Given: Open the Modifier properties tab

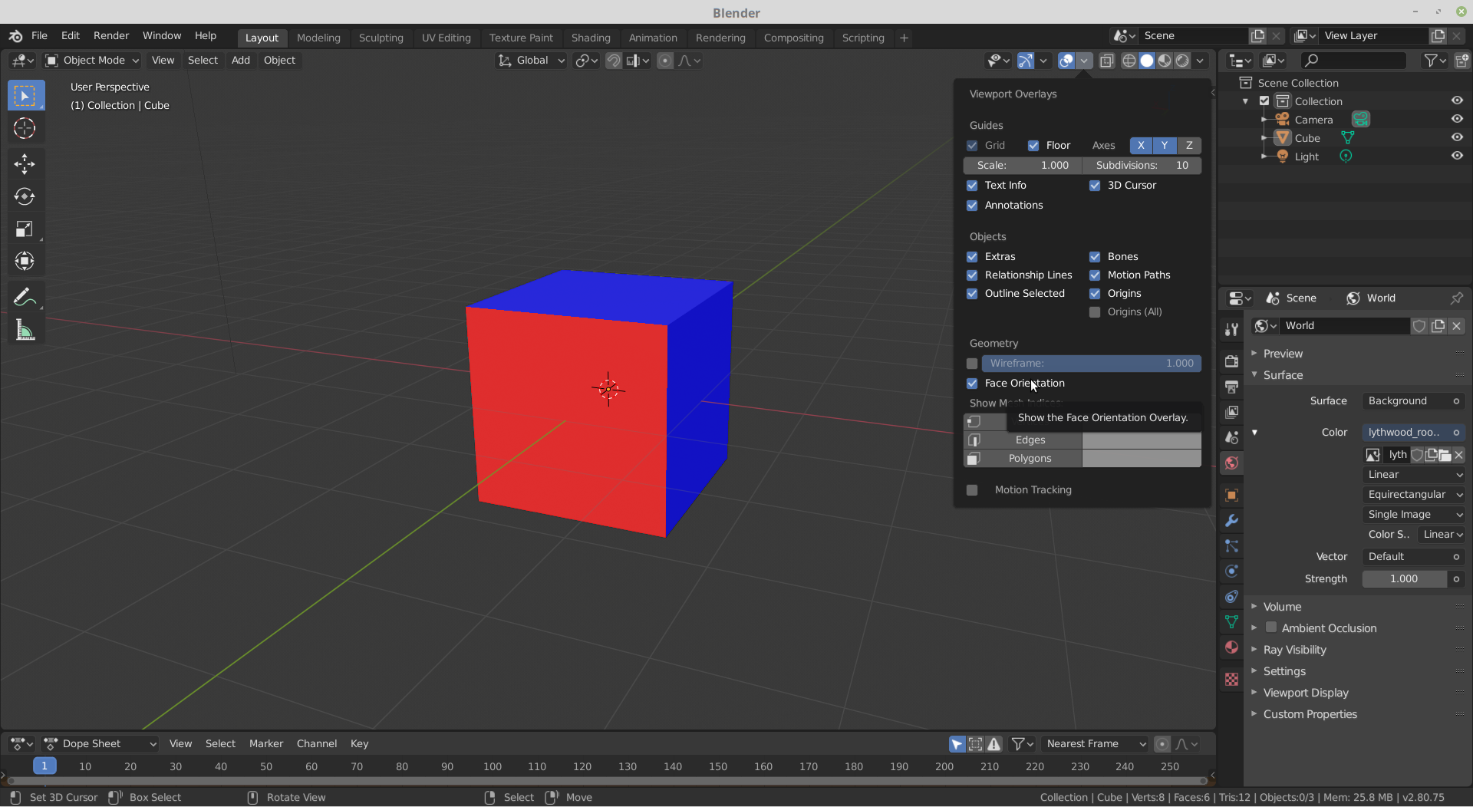Looking at the screenshot, I should (1231, 520).
